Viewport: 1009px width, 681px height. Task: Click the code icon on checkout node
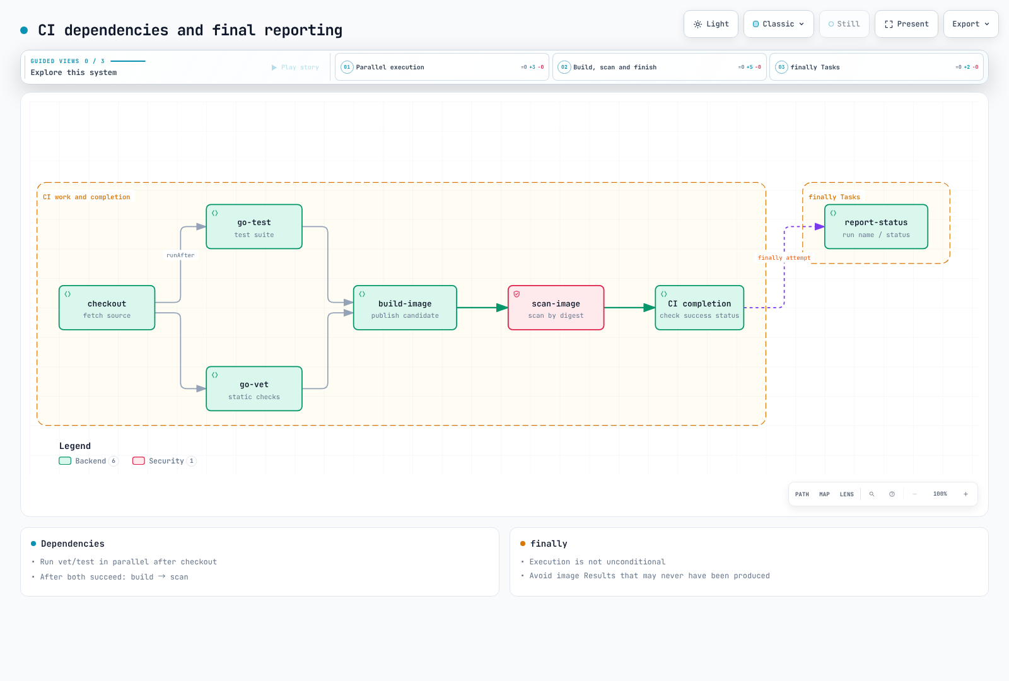pyautogui.click(x=67, y=294)
